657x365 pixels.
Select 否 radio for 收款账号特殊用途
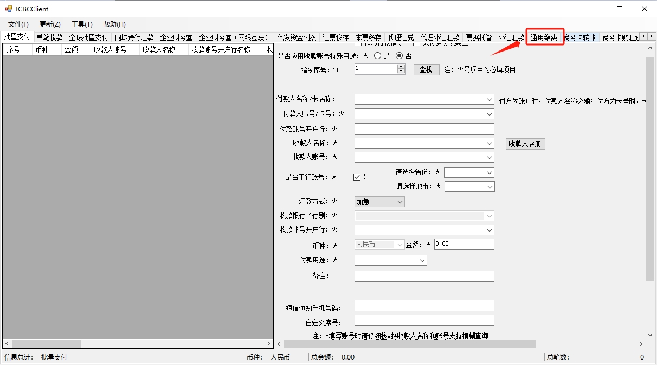pyautogui.click(x=400, y=56)
